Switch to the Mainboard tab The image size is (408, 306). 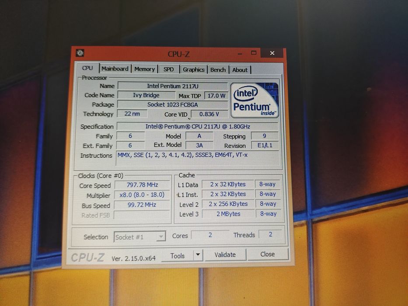[x=115, y=69]
